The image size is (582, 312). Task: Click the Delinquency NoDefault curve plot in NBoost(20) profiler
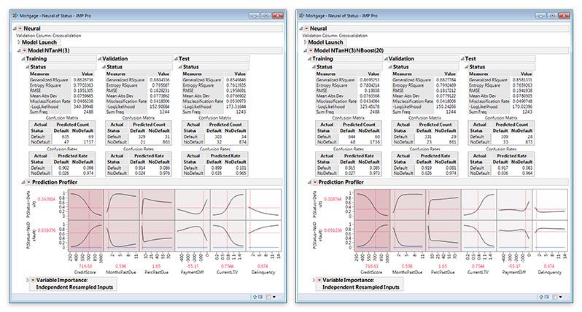(550, 235)
